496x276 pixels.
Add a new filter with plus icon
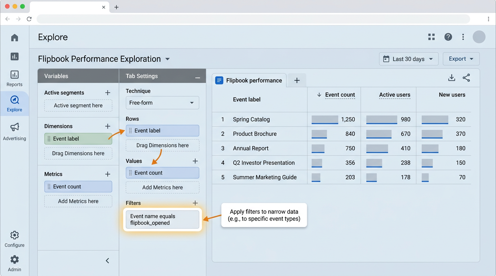195,203
